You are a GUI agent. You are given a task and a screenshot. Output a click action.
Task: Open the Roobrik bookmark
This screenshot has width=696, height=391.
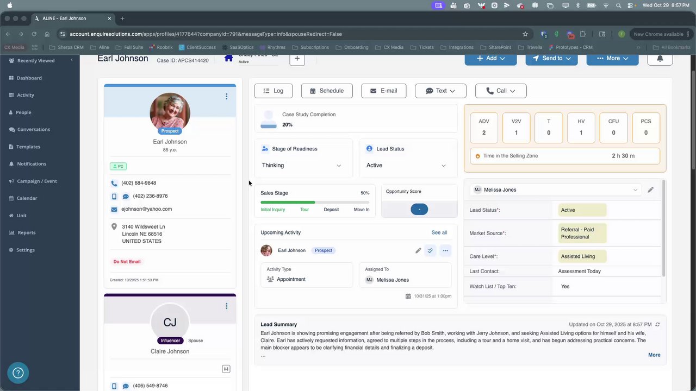160,47
